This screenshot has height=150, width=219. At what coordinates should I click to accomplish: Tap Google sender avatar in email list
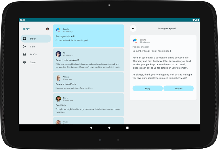point(58,30)
